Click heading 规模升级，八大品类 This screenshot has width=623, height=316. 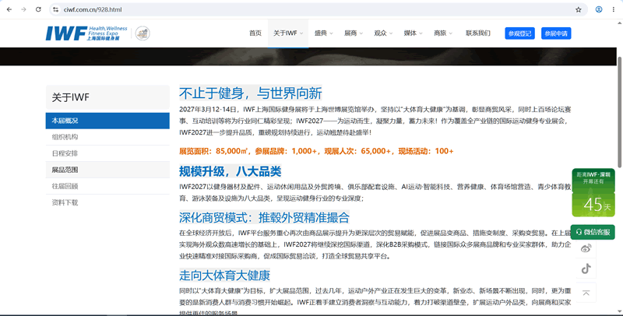pos(230,171)
